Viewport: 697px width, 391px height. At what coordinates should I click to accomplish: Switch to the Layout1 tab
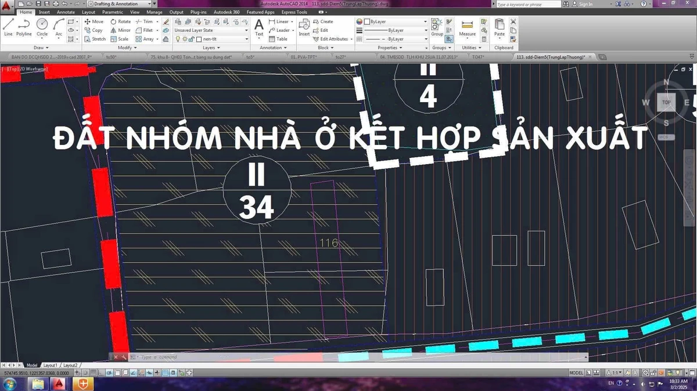49,365
